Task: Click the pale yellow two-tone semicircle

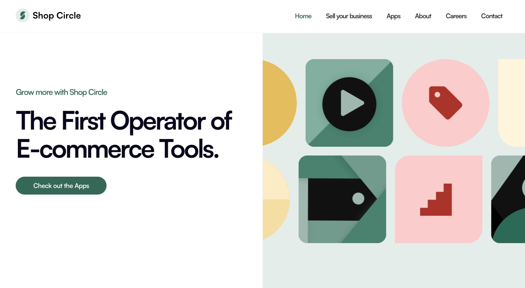Action: click(x=275, y=199)
